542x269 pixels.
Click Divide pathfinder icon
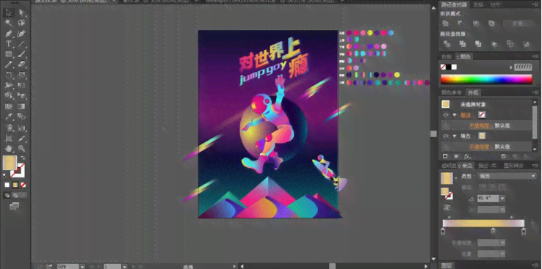tap(447, 44)
